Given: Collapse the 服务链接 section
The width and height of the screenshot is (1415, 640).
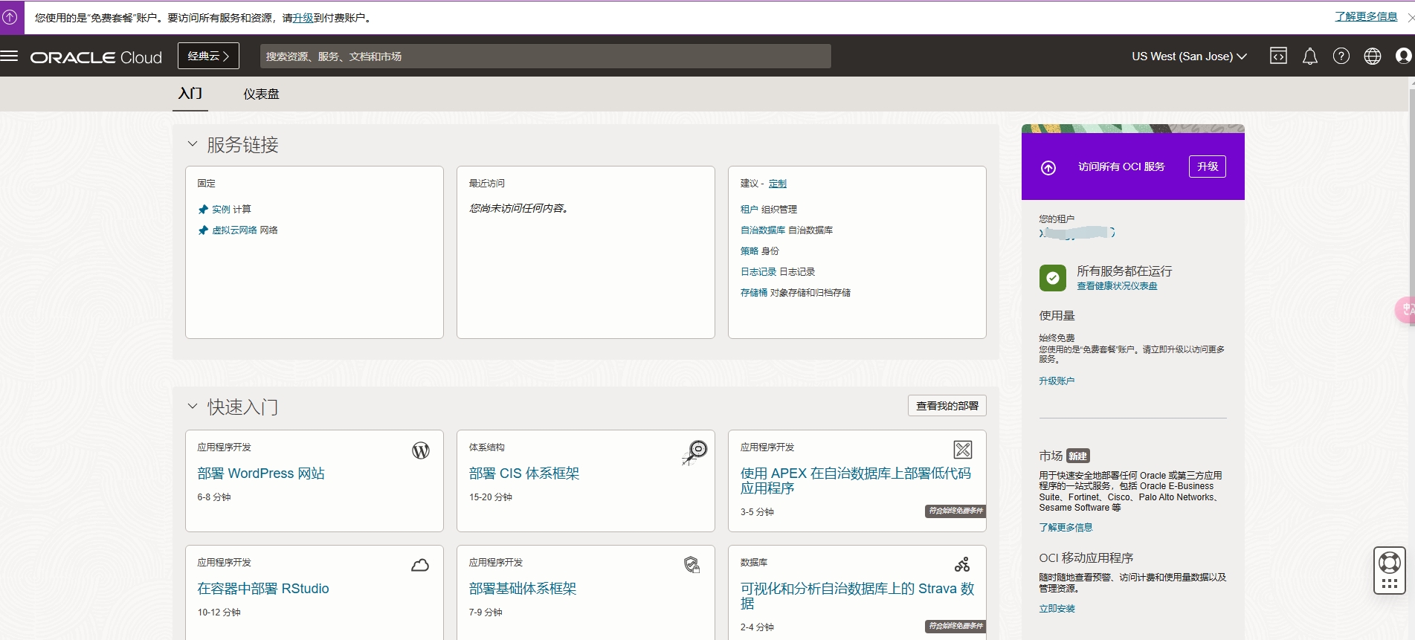Looking at the screenshot, I should 193,144.
